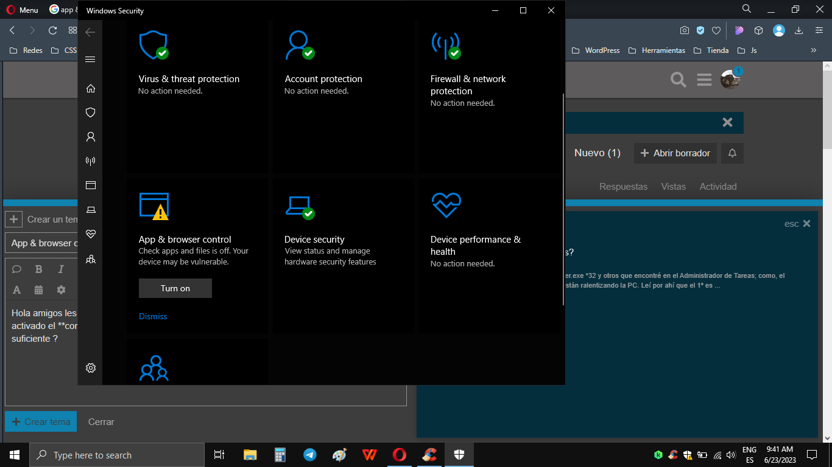Click the Abrir borrador button
Screen dimensions: 832x467
tap(675, 153)
